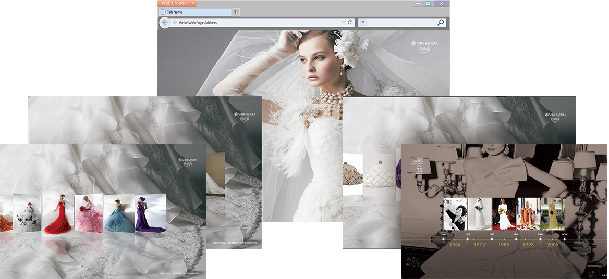The image size is (609, 279).
Task: Minimize the Web Browser window
Action: [418, 3]
